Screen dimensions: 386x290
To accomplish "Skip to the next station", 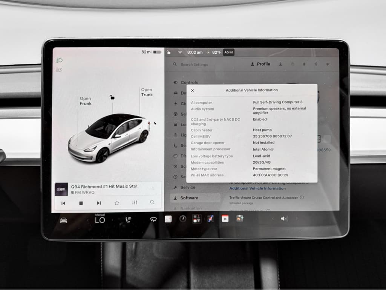I will [x=99, y=203].
